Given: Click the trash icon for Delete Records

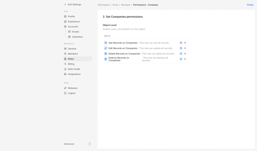Looking at the screenshot, I should click(x=106, y=54).
